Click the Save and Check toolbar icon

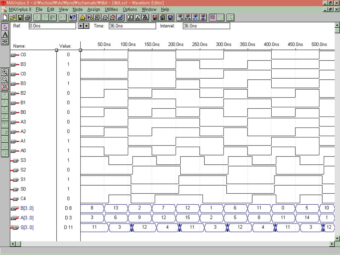click(x=155, y=18)
